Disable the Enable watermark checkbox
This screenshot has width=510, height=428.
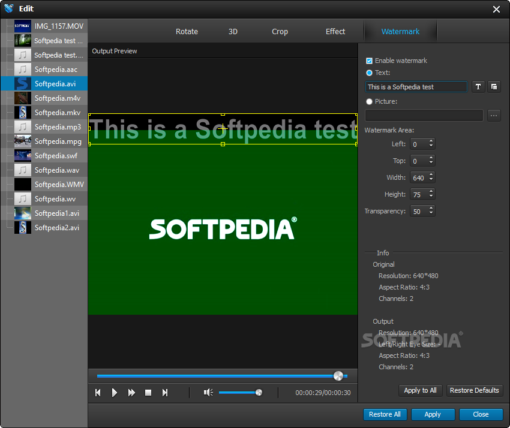pyautogui.click(x=369, y=61)
